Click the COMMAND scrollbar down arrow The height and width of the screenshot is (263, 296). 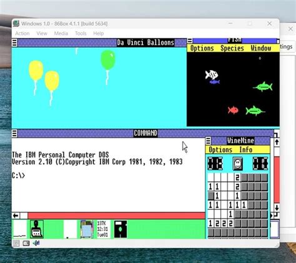click(277, 208)
